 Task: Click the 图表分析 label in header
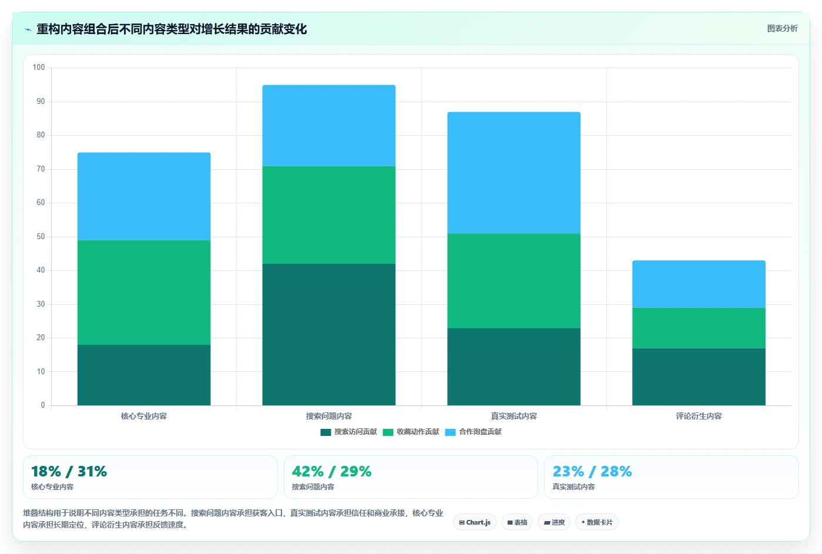click(x=782, y=28)
